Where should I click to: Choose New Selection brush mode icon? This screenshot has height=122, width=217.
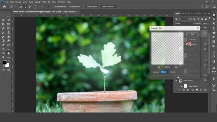click(20, 7)
